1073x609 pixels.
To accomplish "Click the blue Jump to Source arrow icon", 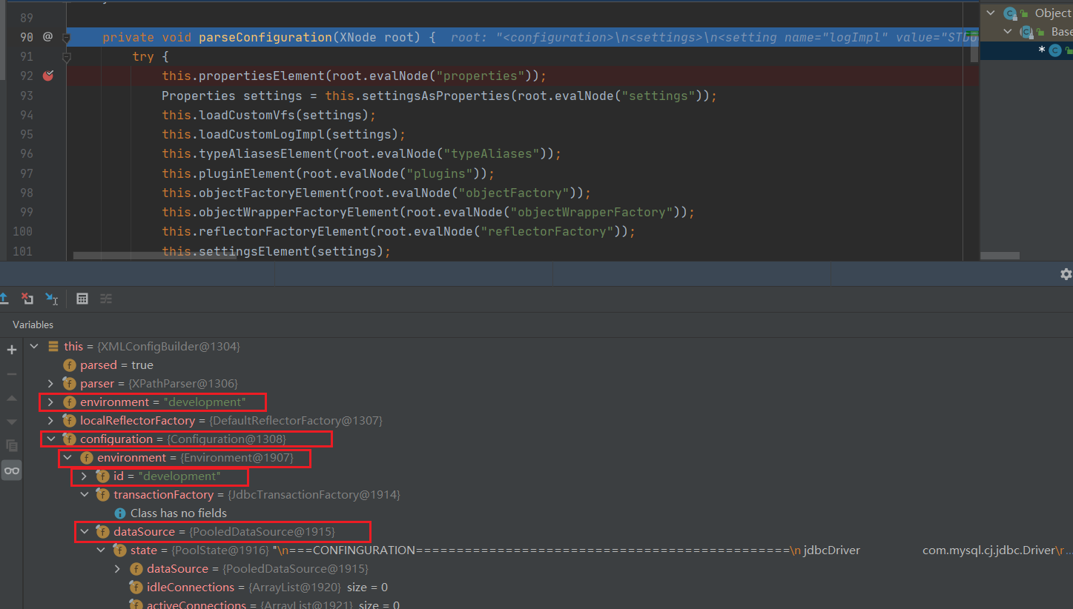I will 50,298.
